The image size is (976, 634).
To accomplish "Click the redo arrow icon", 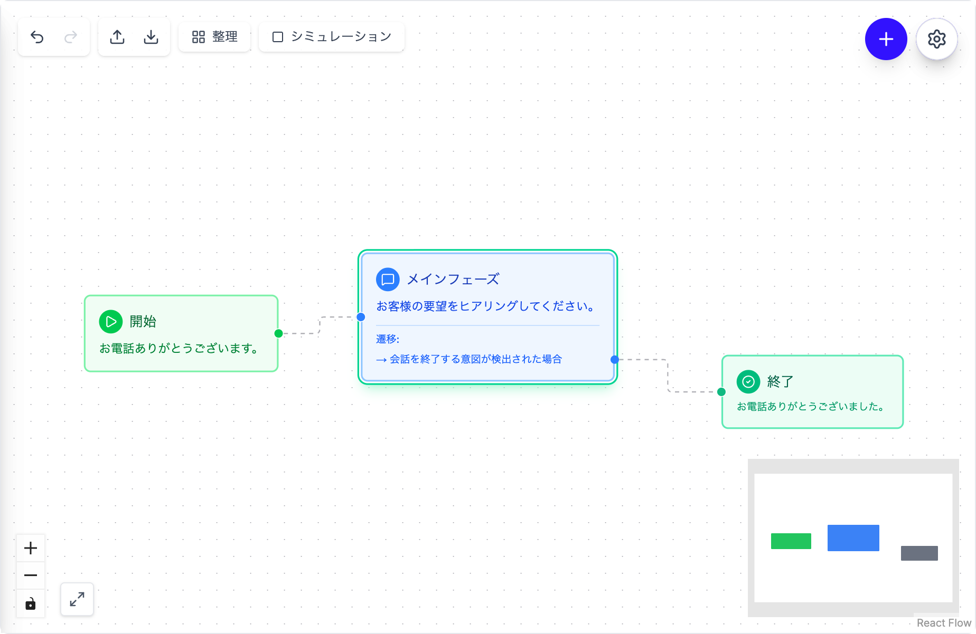I will click(x=71, y=37).
